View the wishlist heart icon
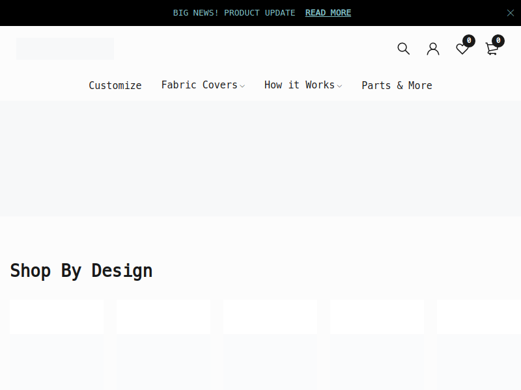 tap(462, 49)
